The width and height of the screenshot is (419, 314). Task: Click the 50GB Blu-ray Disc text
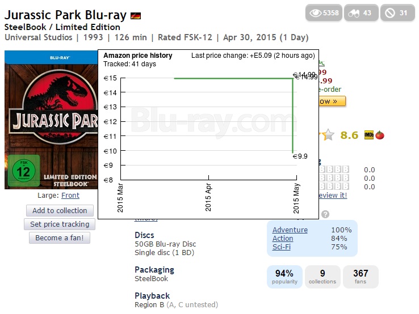coord(165,244)
